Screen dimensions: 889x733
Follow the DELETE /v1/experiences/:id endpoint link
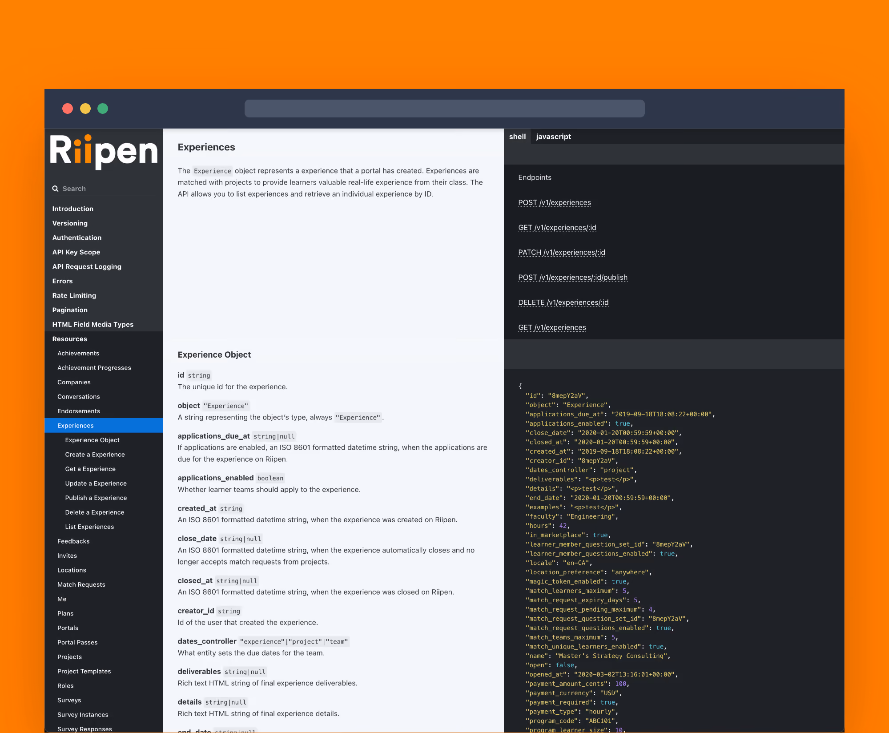[x=563, y=302]
